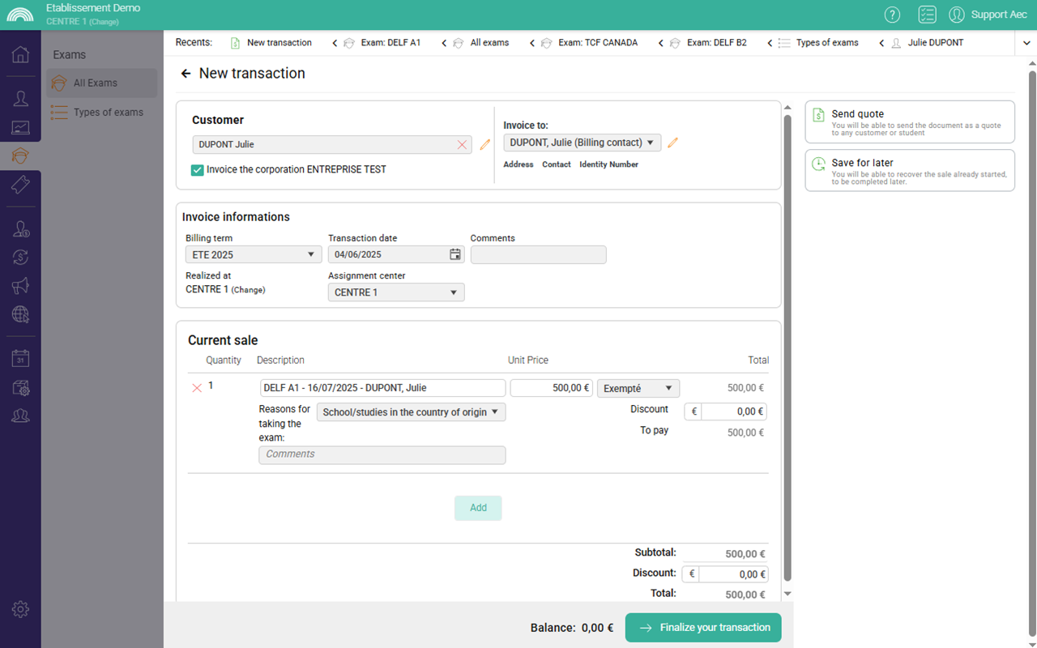The image size is (1037, 648).
Task: Toggle the line discount euro unit button
Action: coord(693,411)
